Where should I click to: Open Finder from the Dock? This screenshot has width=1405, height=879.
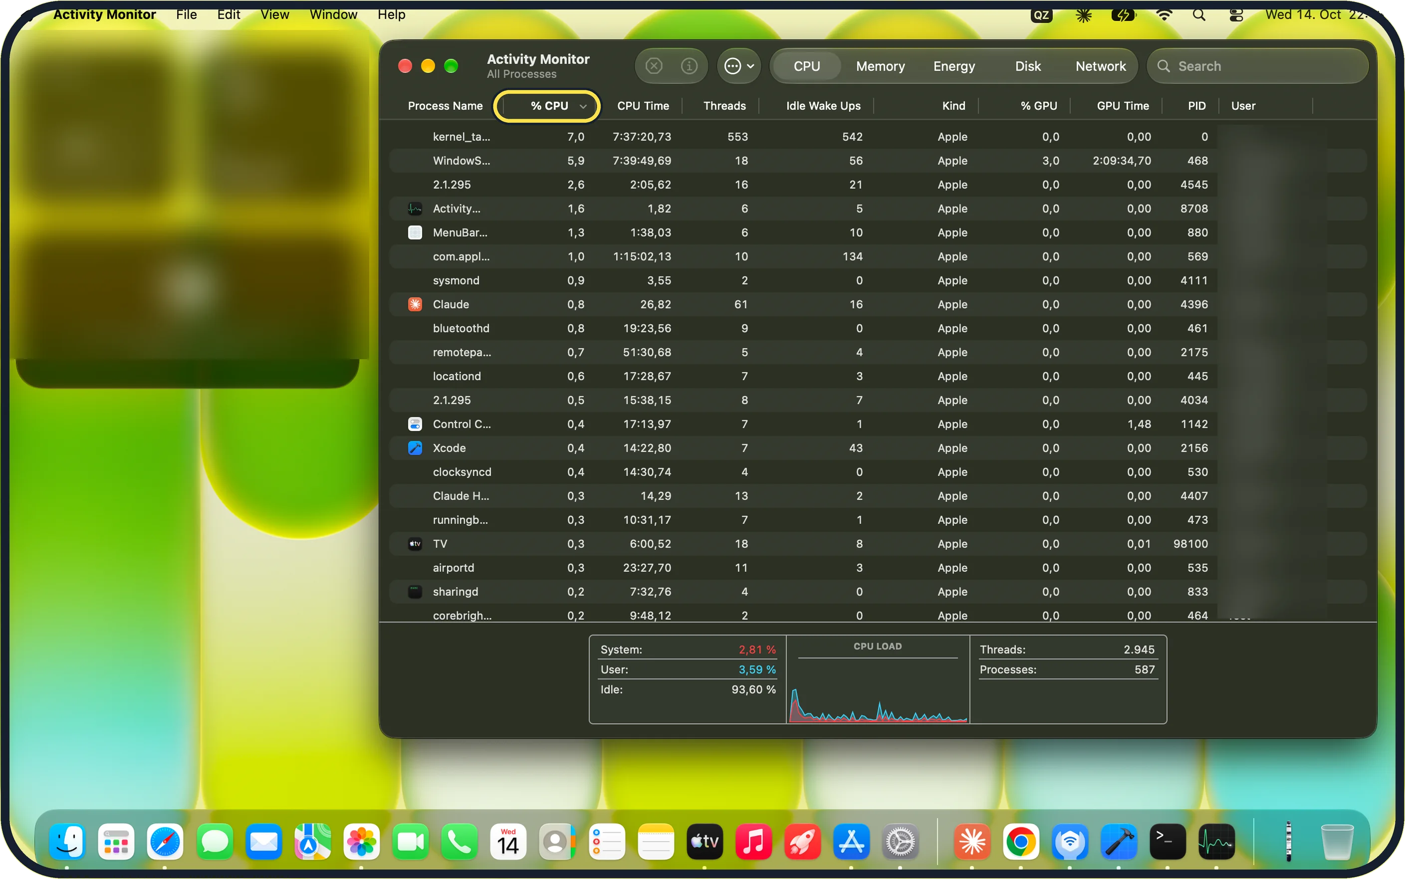click(x=67, y=842)
